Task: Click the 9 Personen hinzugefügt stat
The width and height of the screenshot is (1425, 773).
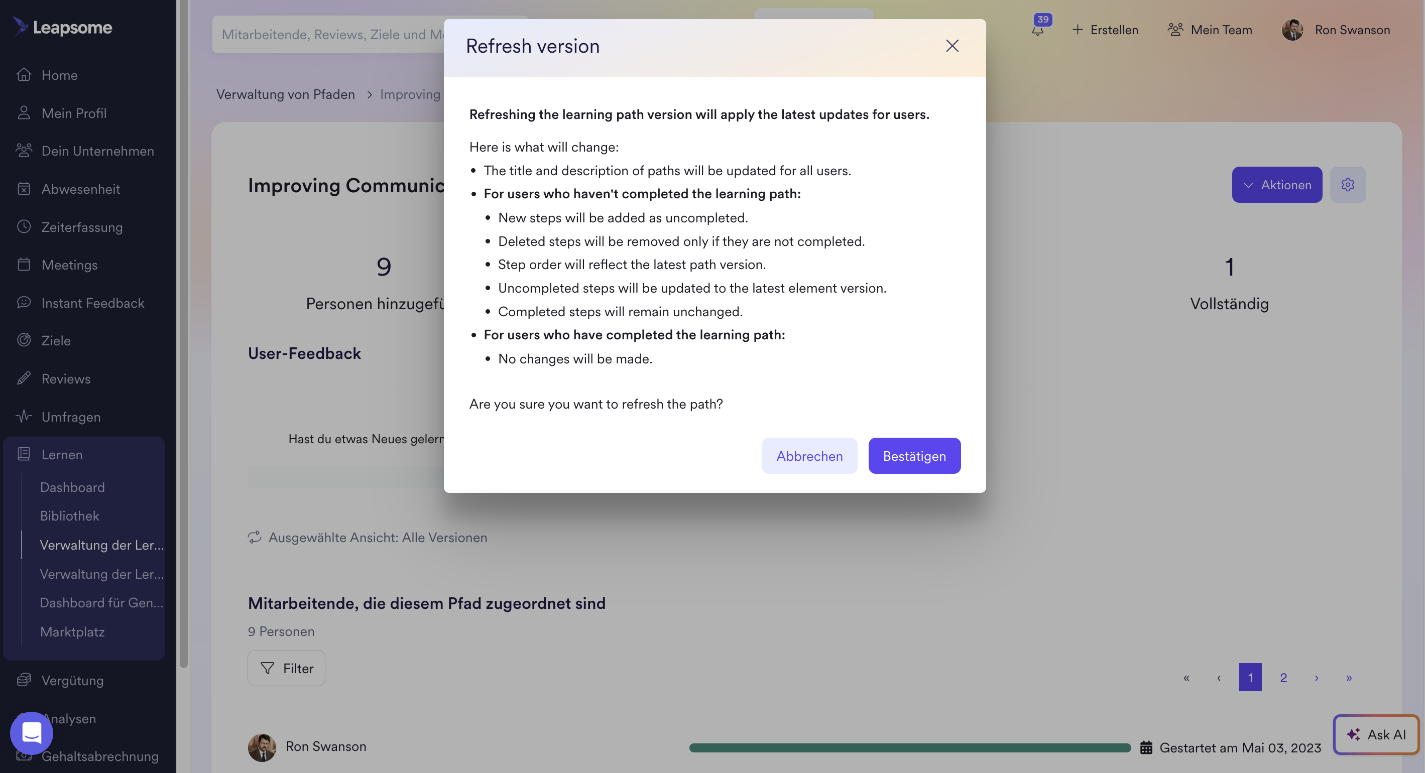Action: click(x=383, y=267)
